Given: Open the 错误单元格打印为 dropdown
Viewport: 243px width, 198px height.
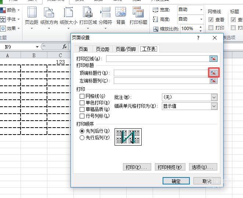Looking at the screenshot, I should [x=214, y=106].
